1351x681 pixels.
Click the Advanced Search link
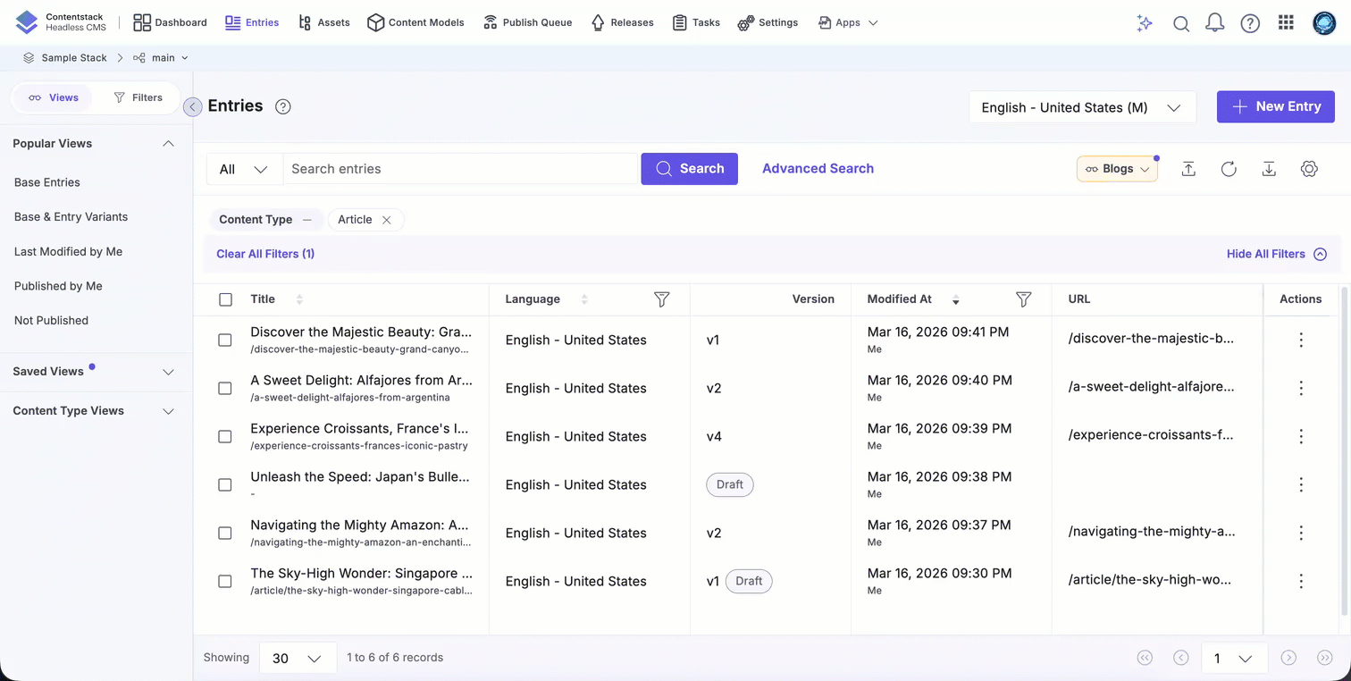click(818, 169)
